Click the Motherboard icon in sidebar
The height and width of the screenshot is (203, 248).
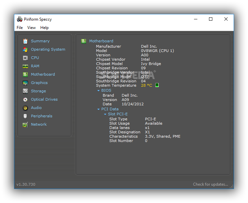25,75
